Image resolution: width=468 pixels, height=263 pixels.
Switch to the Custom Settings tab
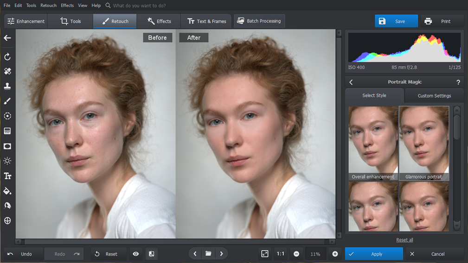[434, 95]
